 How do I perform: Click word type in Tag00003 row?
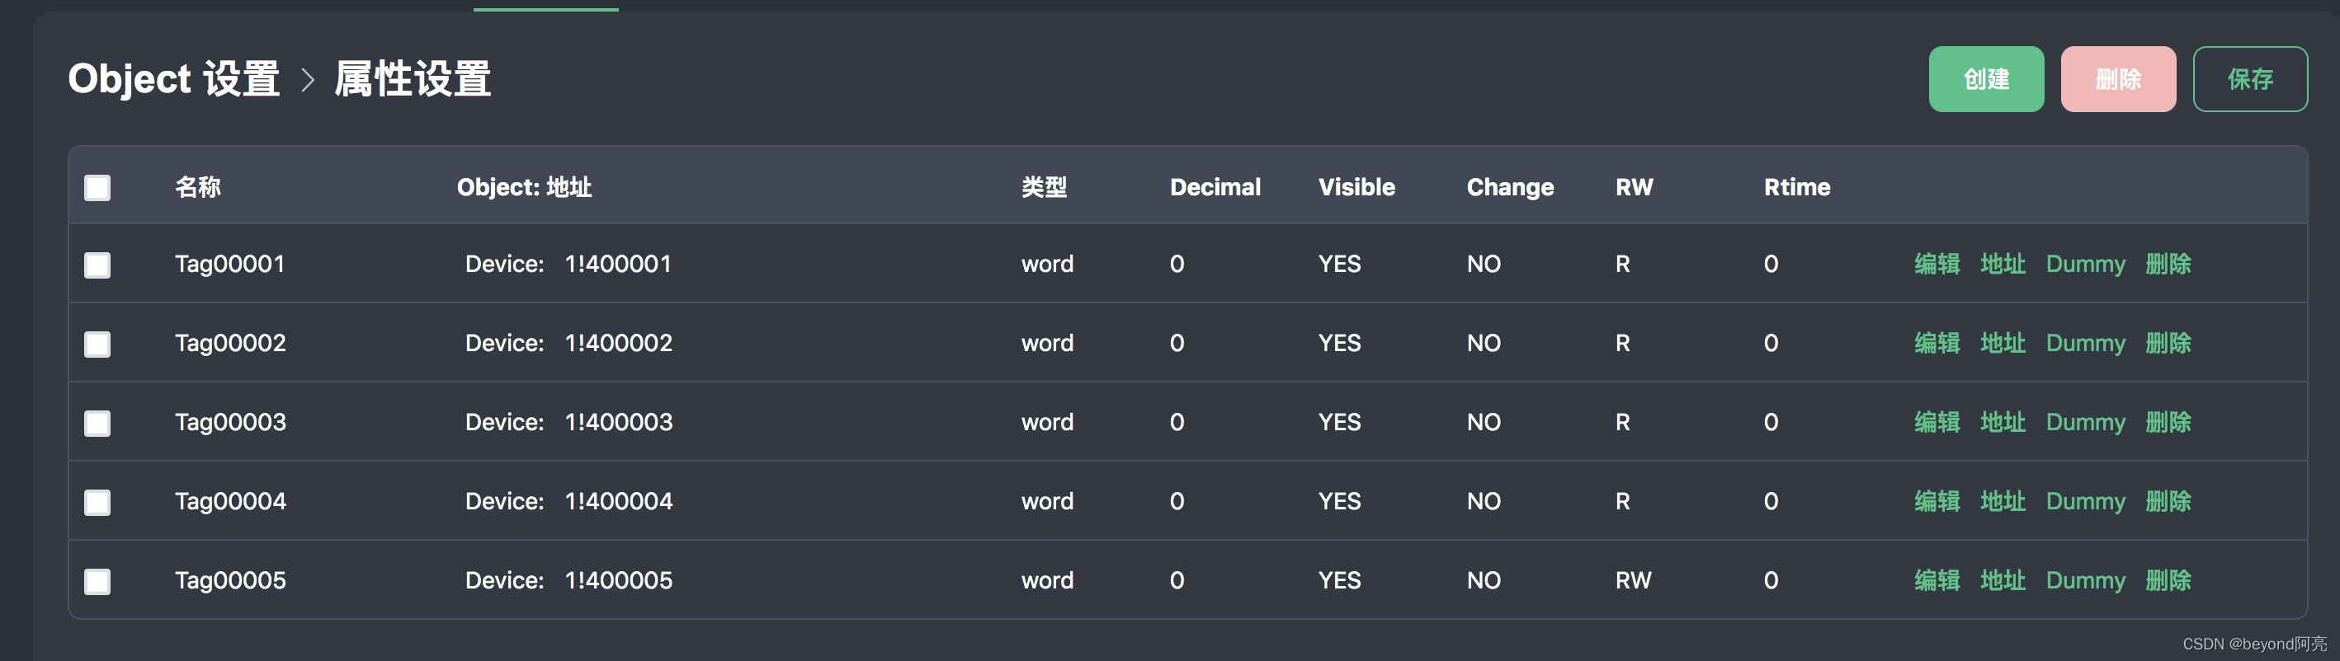[1047, 422]
